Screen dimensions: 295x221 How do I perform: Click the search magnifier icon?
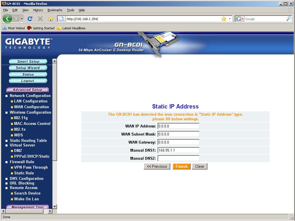tap(289, 19)
